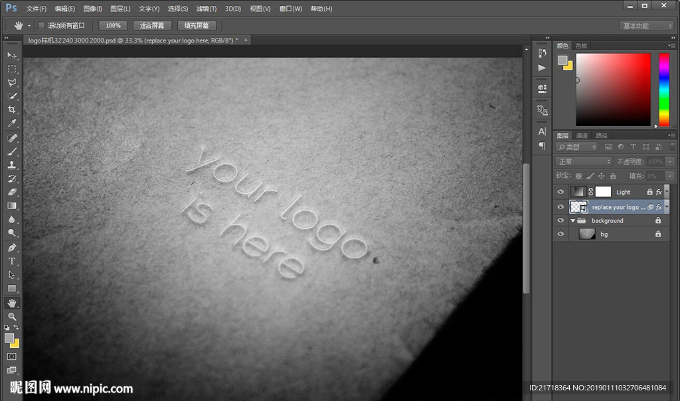Open the workspace switcher dropdown
Screen dimensions: 680x401
[647, 26]
